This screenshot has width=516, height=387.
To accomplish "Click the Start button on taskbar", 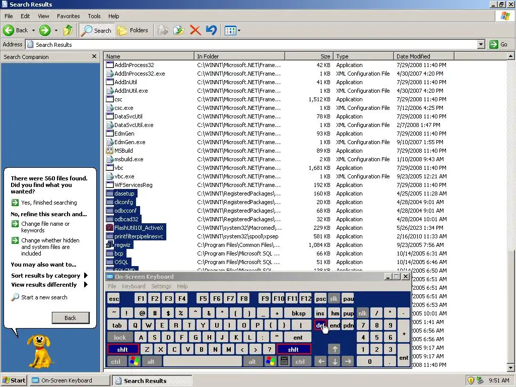I will (14, 380).
